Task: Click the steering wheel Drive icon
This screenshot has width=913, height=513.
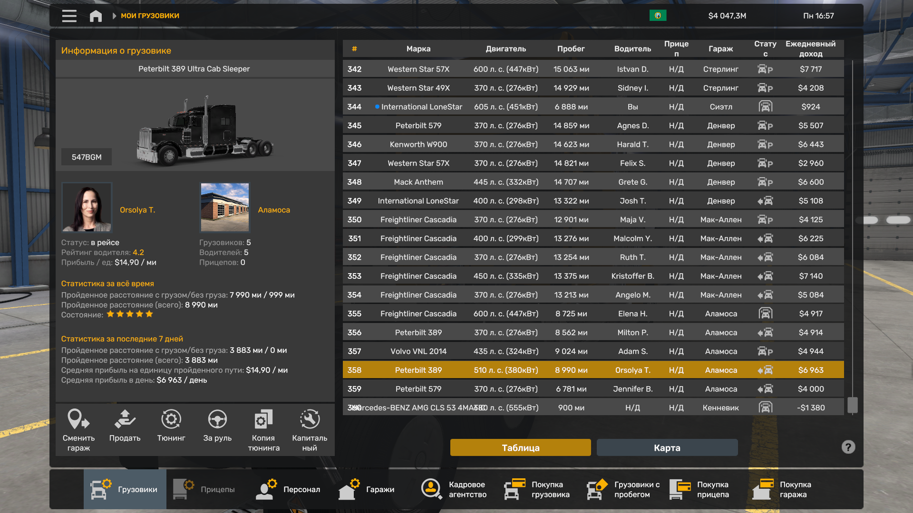Action: point(217,420)
